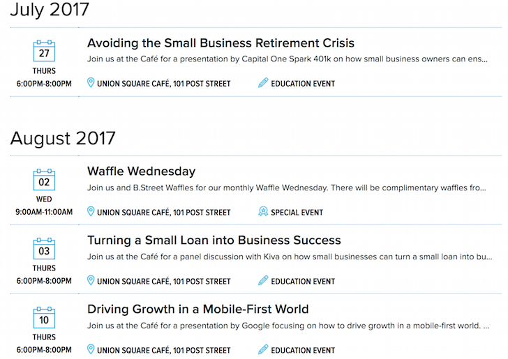Image resolution: width=508 pixels, height=359 pixels.
Task: Open Avoiding the Small Business Retirement Crisis
Action: coord(221,43)
